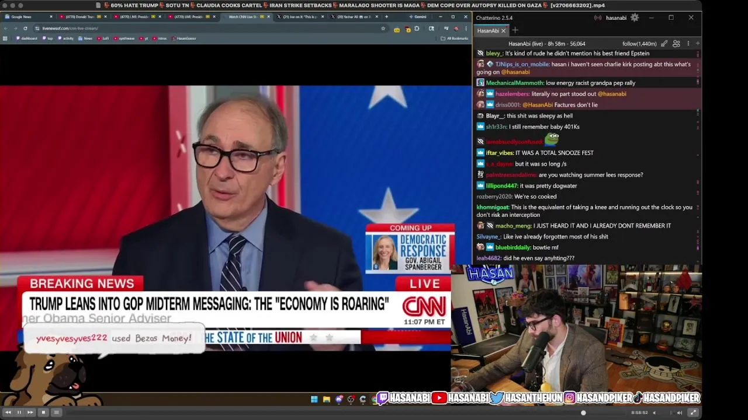Go back in the browser
This screenshot has width=748, height=420.
tap(6, 28)
